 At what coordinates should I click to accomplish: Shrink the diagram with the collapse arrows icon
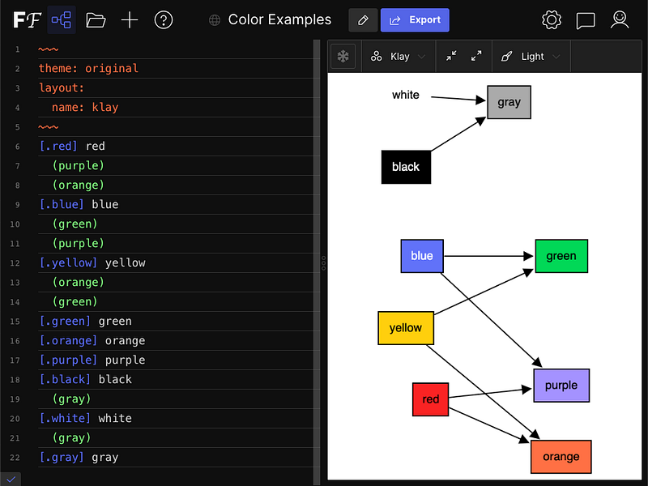(452, 56)
